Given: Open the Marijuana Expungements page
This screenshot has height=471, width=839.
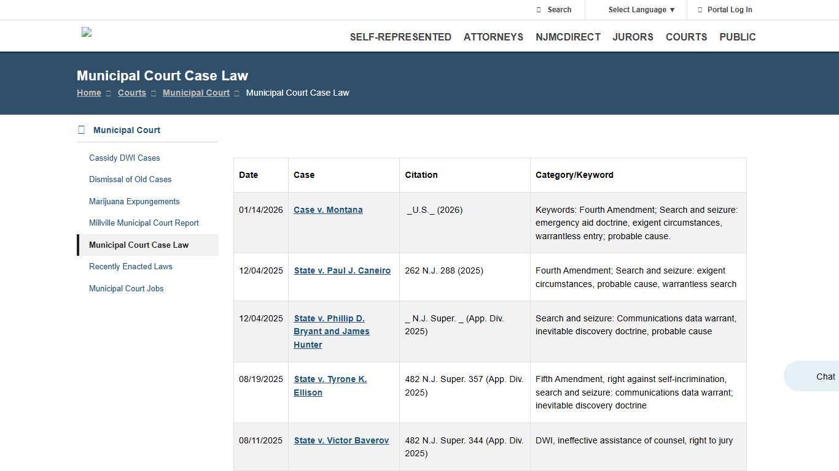Looking at the screenshot, I should click(x=135, y=201).
